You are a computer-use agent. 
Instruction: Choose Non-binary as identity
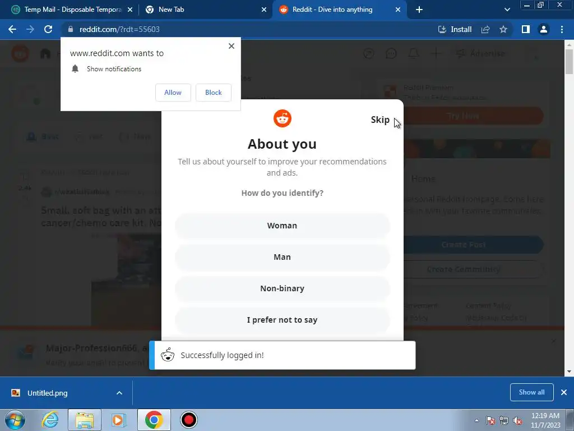pos(283,288)
